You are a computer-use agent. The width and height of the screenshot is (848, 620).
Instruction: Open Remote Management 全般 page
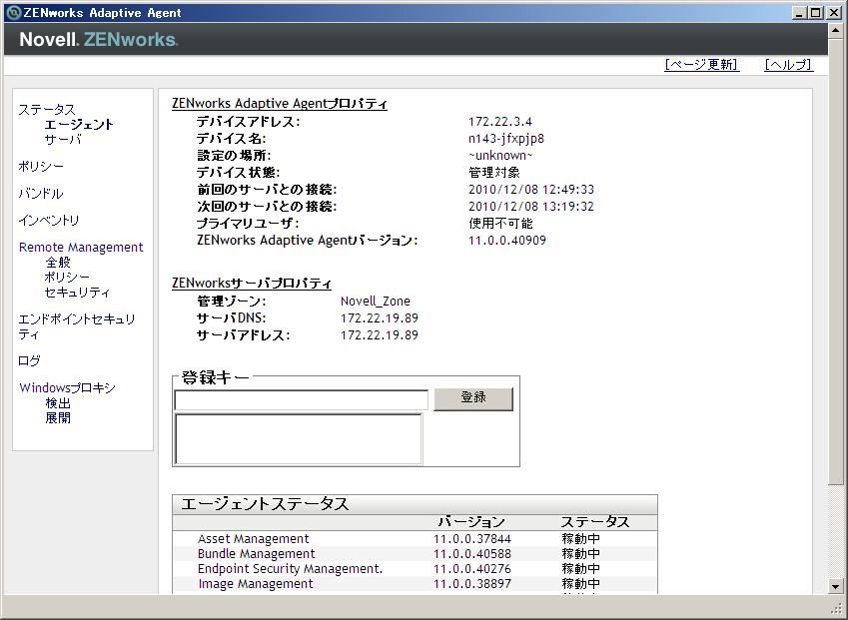tap(58, 263)
